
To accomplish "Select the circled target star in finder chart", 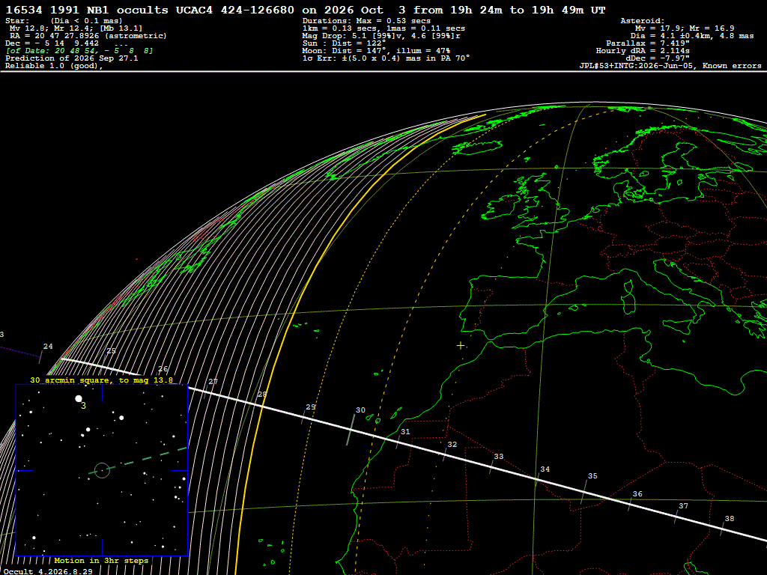I will pos(102,470).
